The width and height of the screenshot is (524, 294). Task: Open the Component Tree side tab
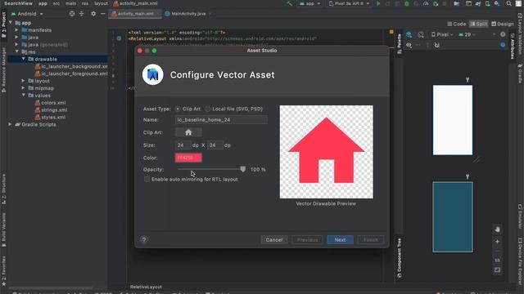tap(399, 258)
